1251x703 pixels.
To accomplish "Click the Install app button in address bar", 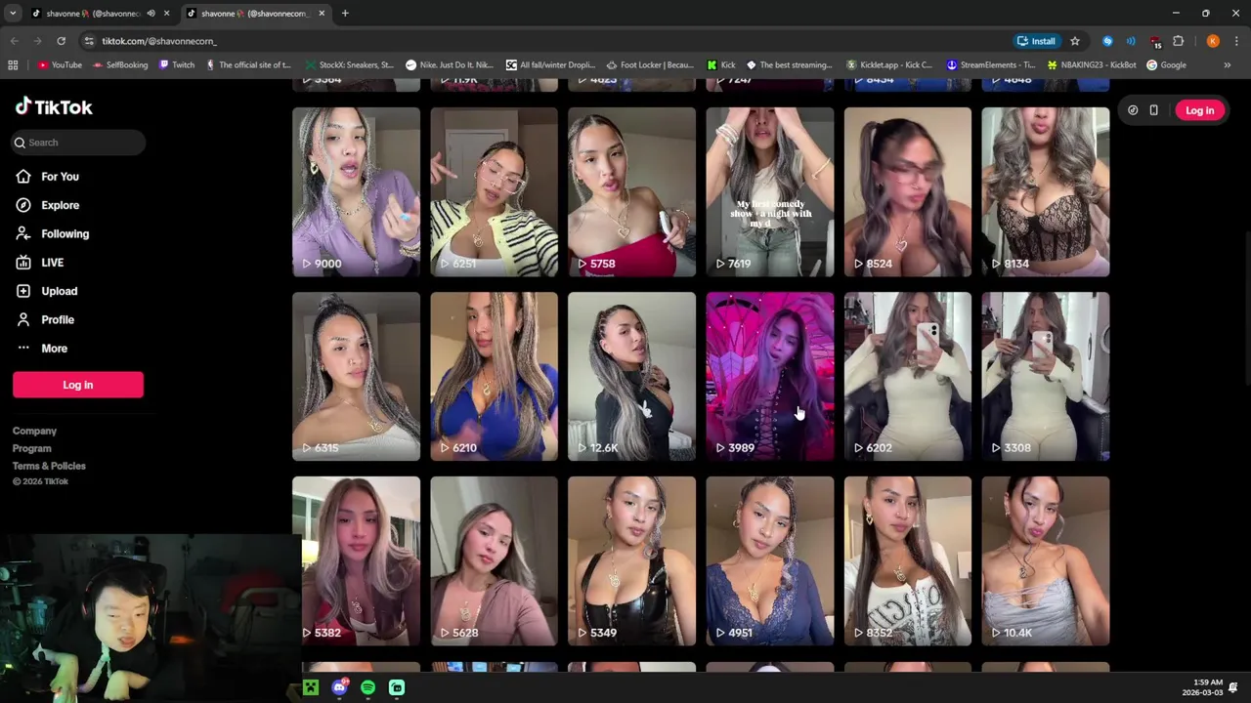I will (x=1036, y=41).
